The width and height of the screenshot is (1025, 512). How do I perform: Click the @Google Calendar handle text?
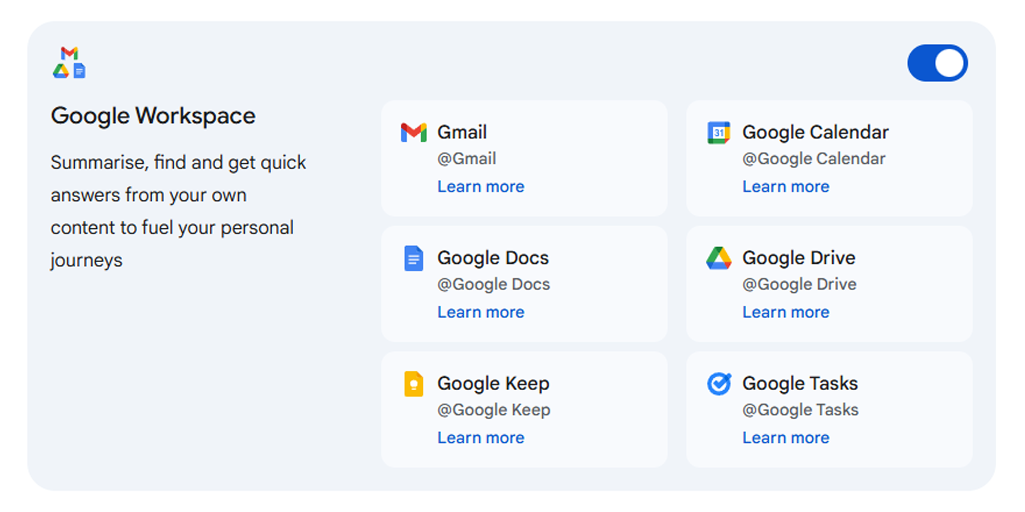(x=813, y=159)
